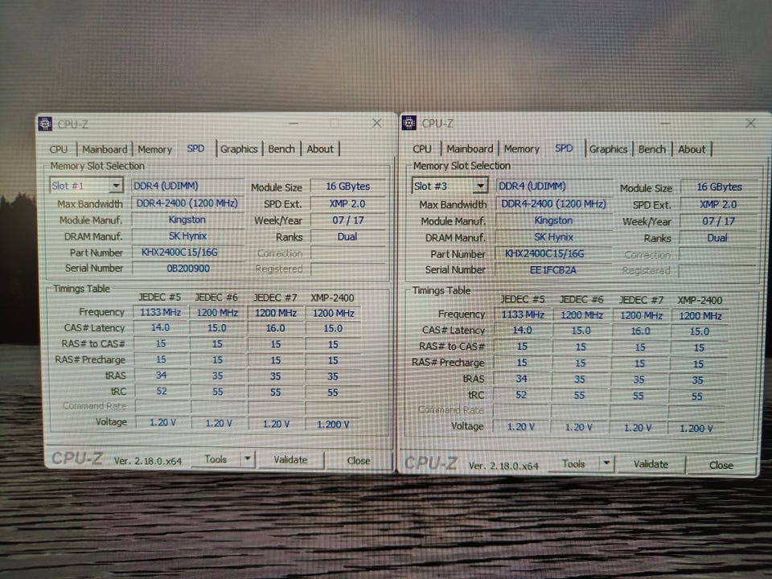
Task: Click CAS# Latency 16.0 in right window
Action: coord(640,331)
